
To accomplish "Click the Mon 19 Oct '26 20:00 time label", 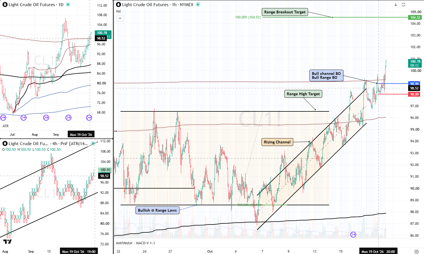I will pos(378,251).
